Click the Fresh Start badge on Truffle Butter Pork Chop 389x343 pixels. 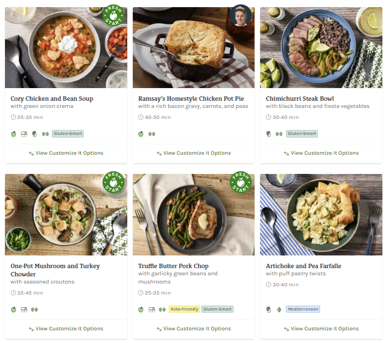coord(241,183)
